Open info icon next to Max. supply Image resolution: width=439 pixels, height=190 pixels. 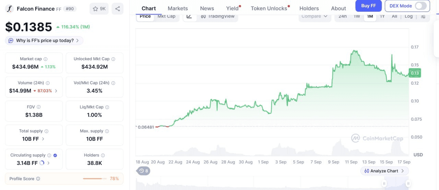pyautogui.click(x=107, y=131)
